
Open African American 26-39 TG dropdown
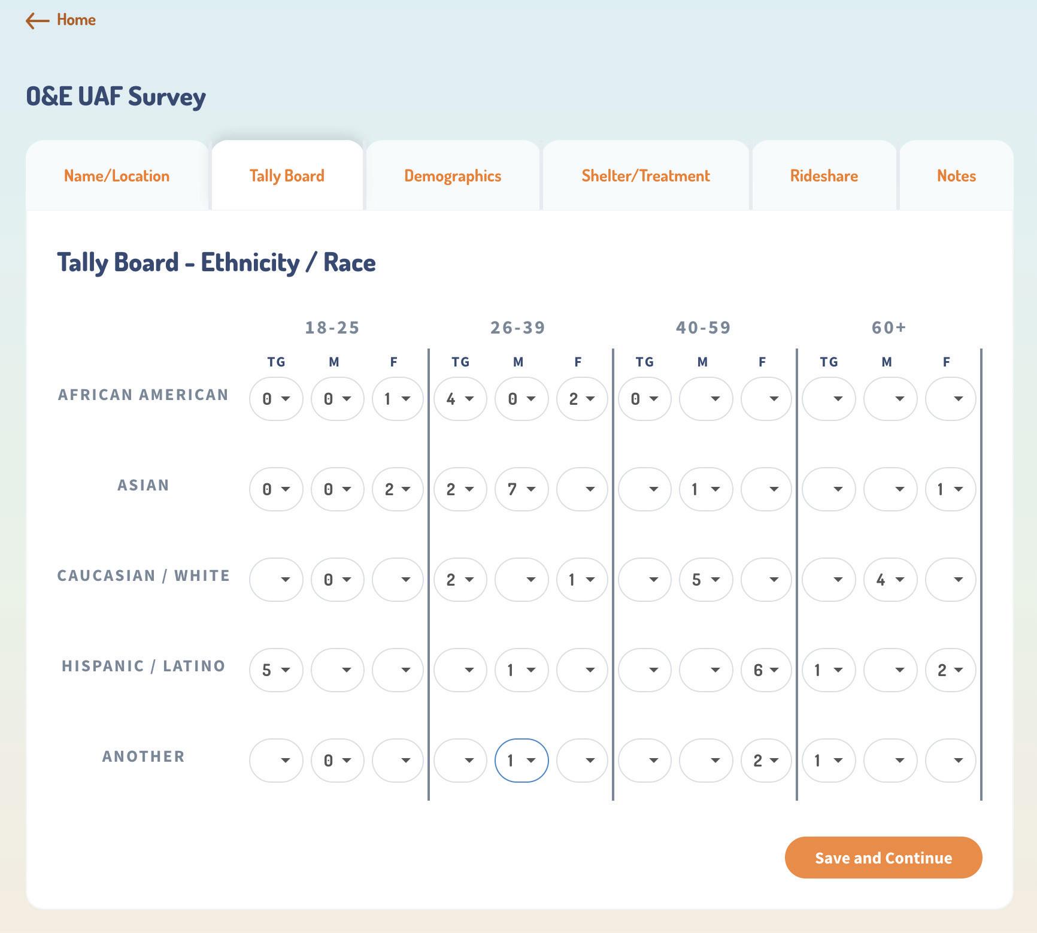pyautogui.click(x=460, y=399)
